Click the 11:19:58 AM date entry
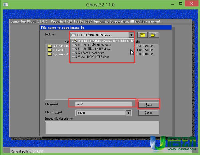200x155 pixels. tap(145, 50)
